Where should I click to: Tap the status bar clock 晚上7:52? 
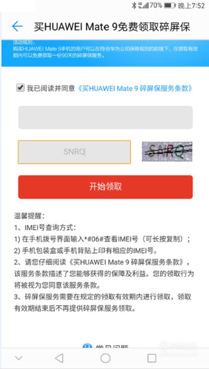(192, 6)
